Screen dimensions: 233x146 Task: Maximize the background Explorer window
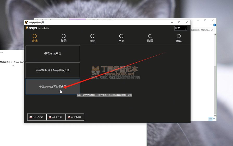click(x=205, y=20)
